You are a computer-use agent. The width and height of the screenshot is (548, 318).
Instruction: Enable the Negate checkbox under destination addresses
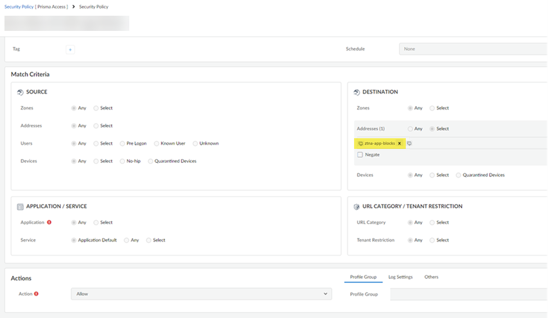360,155
